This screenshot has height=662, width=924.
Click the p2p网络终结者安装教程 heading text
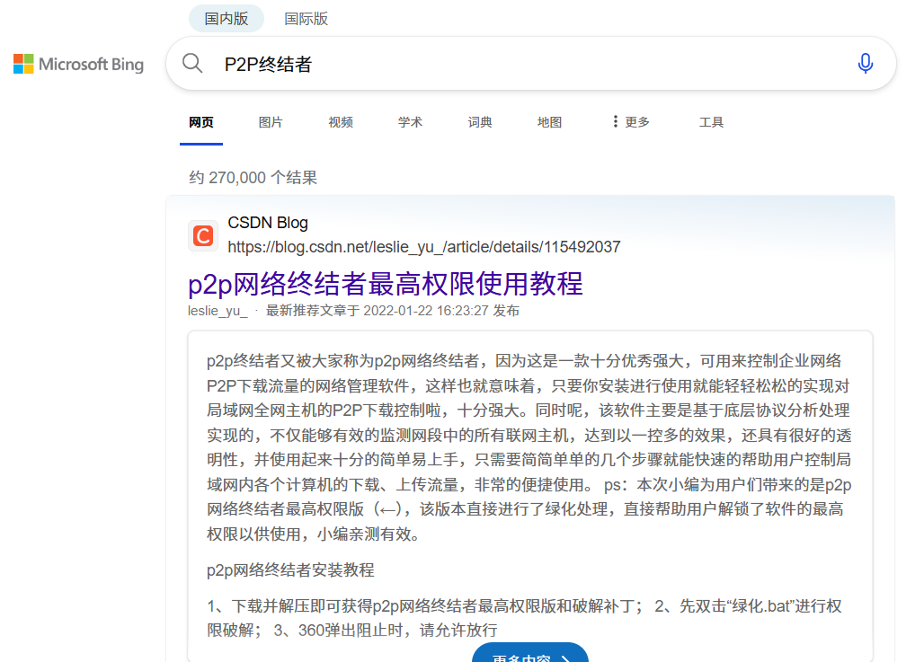(290, 570)
